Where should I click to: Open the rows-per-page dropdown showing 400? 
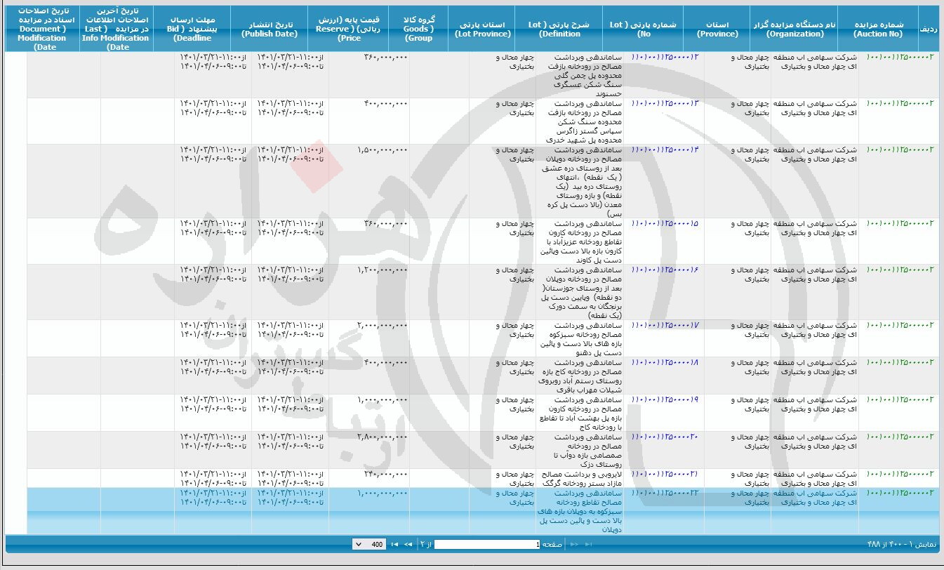tap(368, 545)
